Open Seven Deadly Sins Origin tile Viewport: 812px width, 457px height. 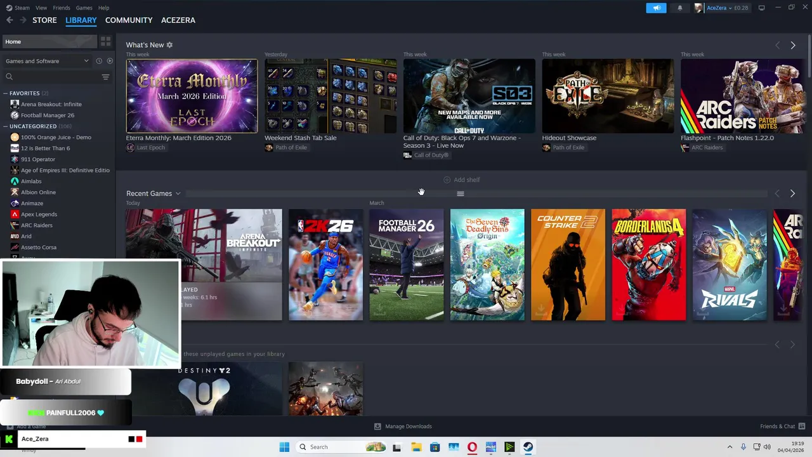click(487, 265)
